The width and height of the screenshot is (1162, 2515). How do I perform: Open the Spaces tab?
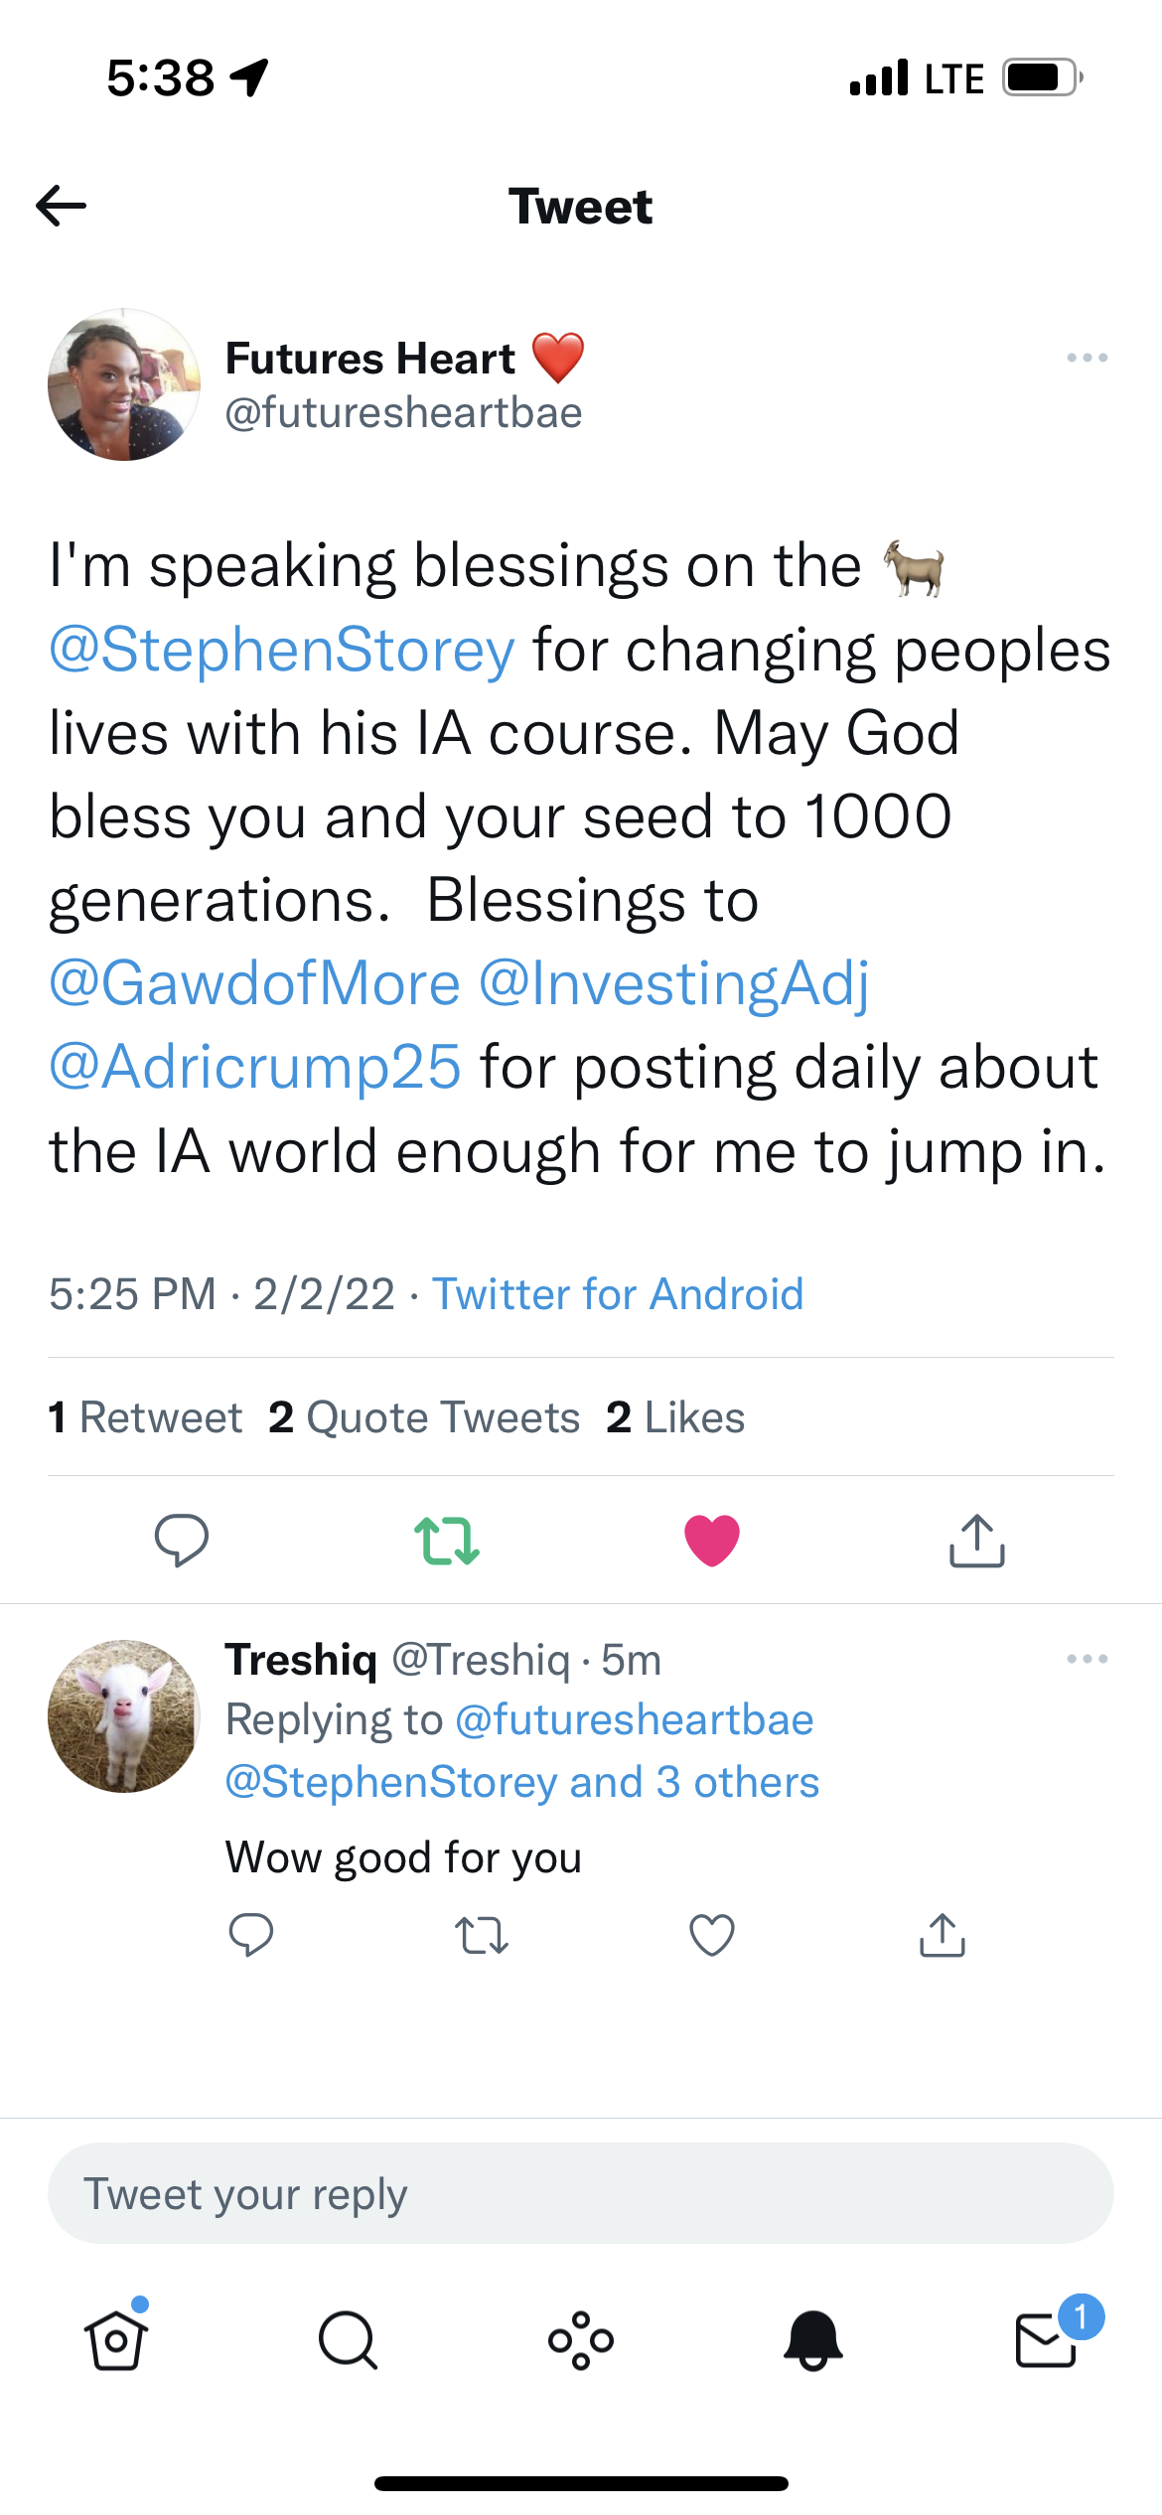(581, 2340)
